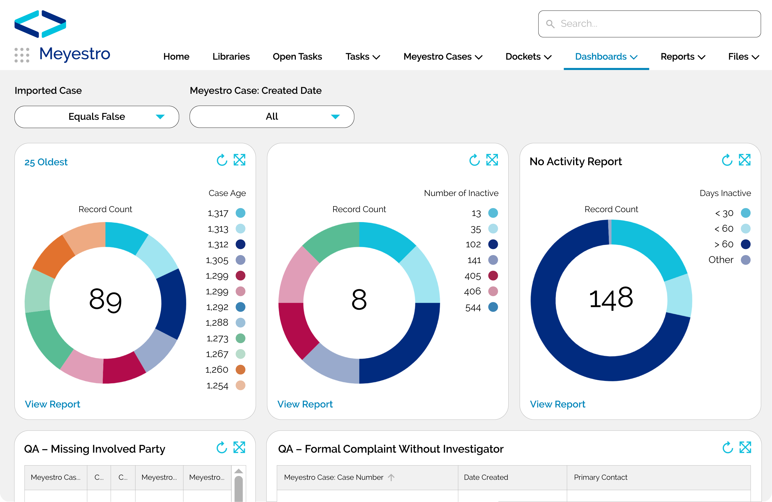Expand the Dockets navigation menu
772x502 pixels.
point(528,56)
